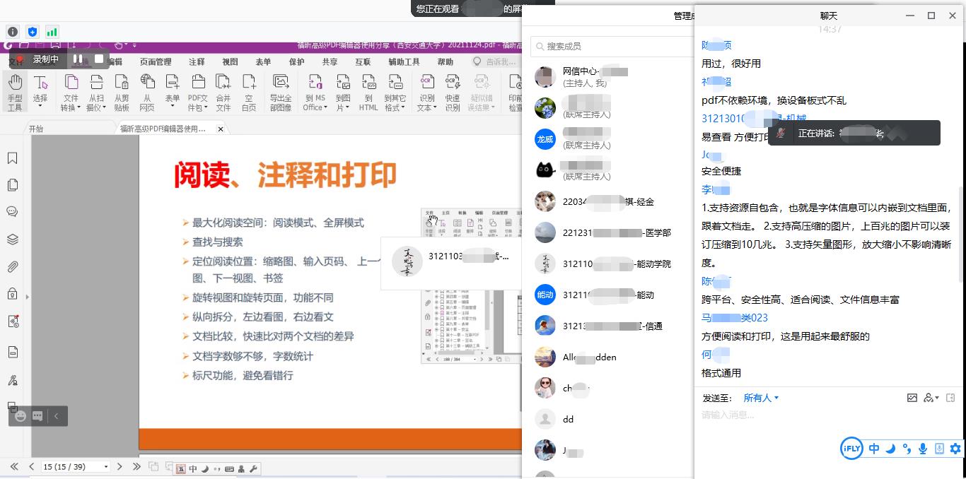Click the 从剪贴板 create-from-clipboard icon
The width and height of the screenshot is (966, 479).
pos(122,92)
